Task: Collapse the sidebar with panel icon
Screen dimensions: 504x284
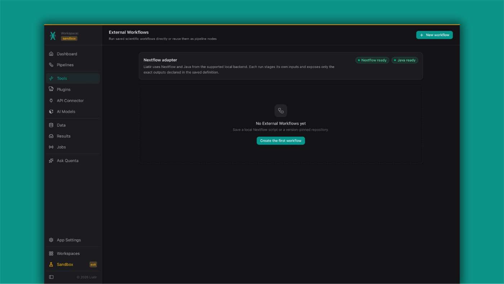Action: tap(51, 277)
